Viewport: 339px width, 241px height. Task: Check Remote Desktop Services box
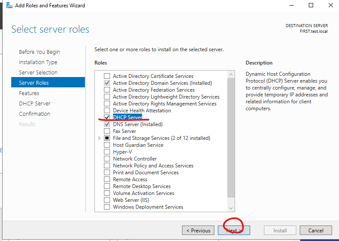(107, 186)
